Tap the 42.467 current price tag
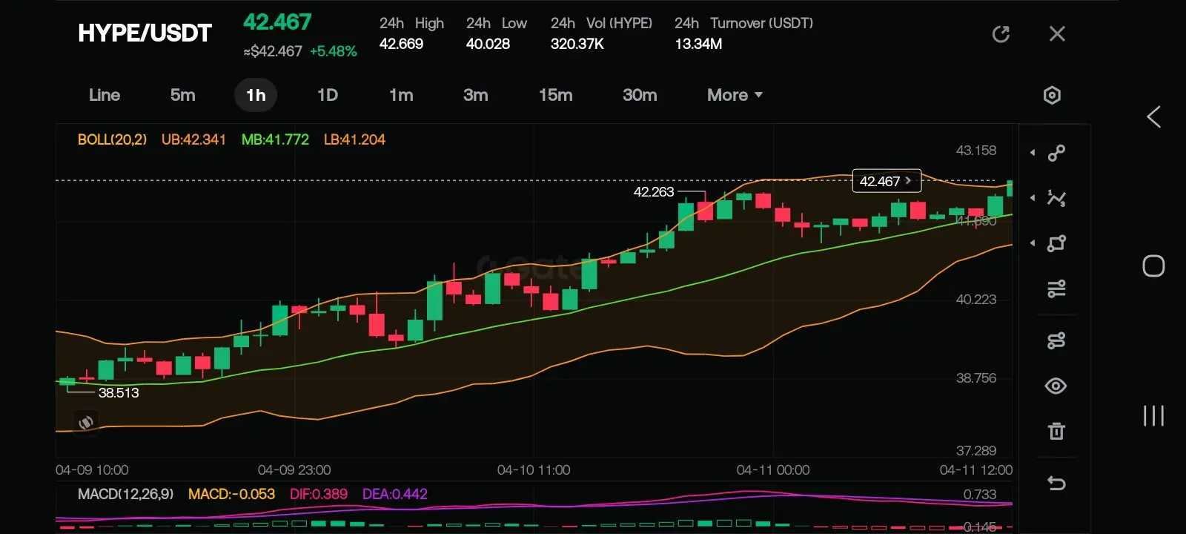This screenshot has width=1186, height=534. [887, 181]
